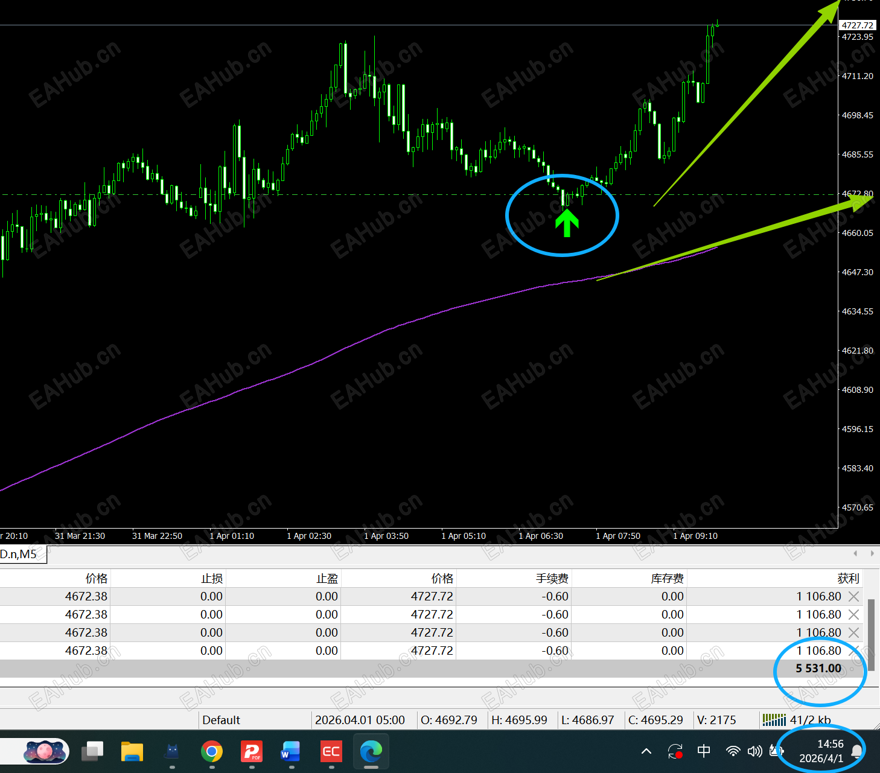Close the third 1 106.80 profit order
880x773 pixels.
coord(853,633)
